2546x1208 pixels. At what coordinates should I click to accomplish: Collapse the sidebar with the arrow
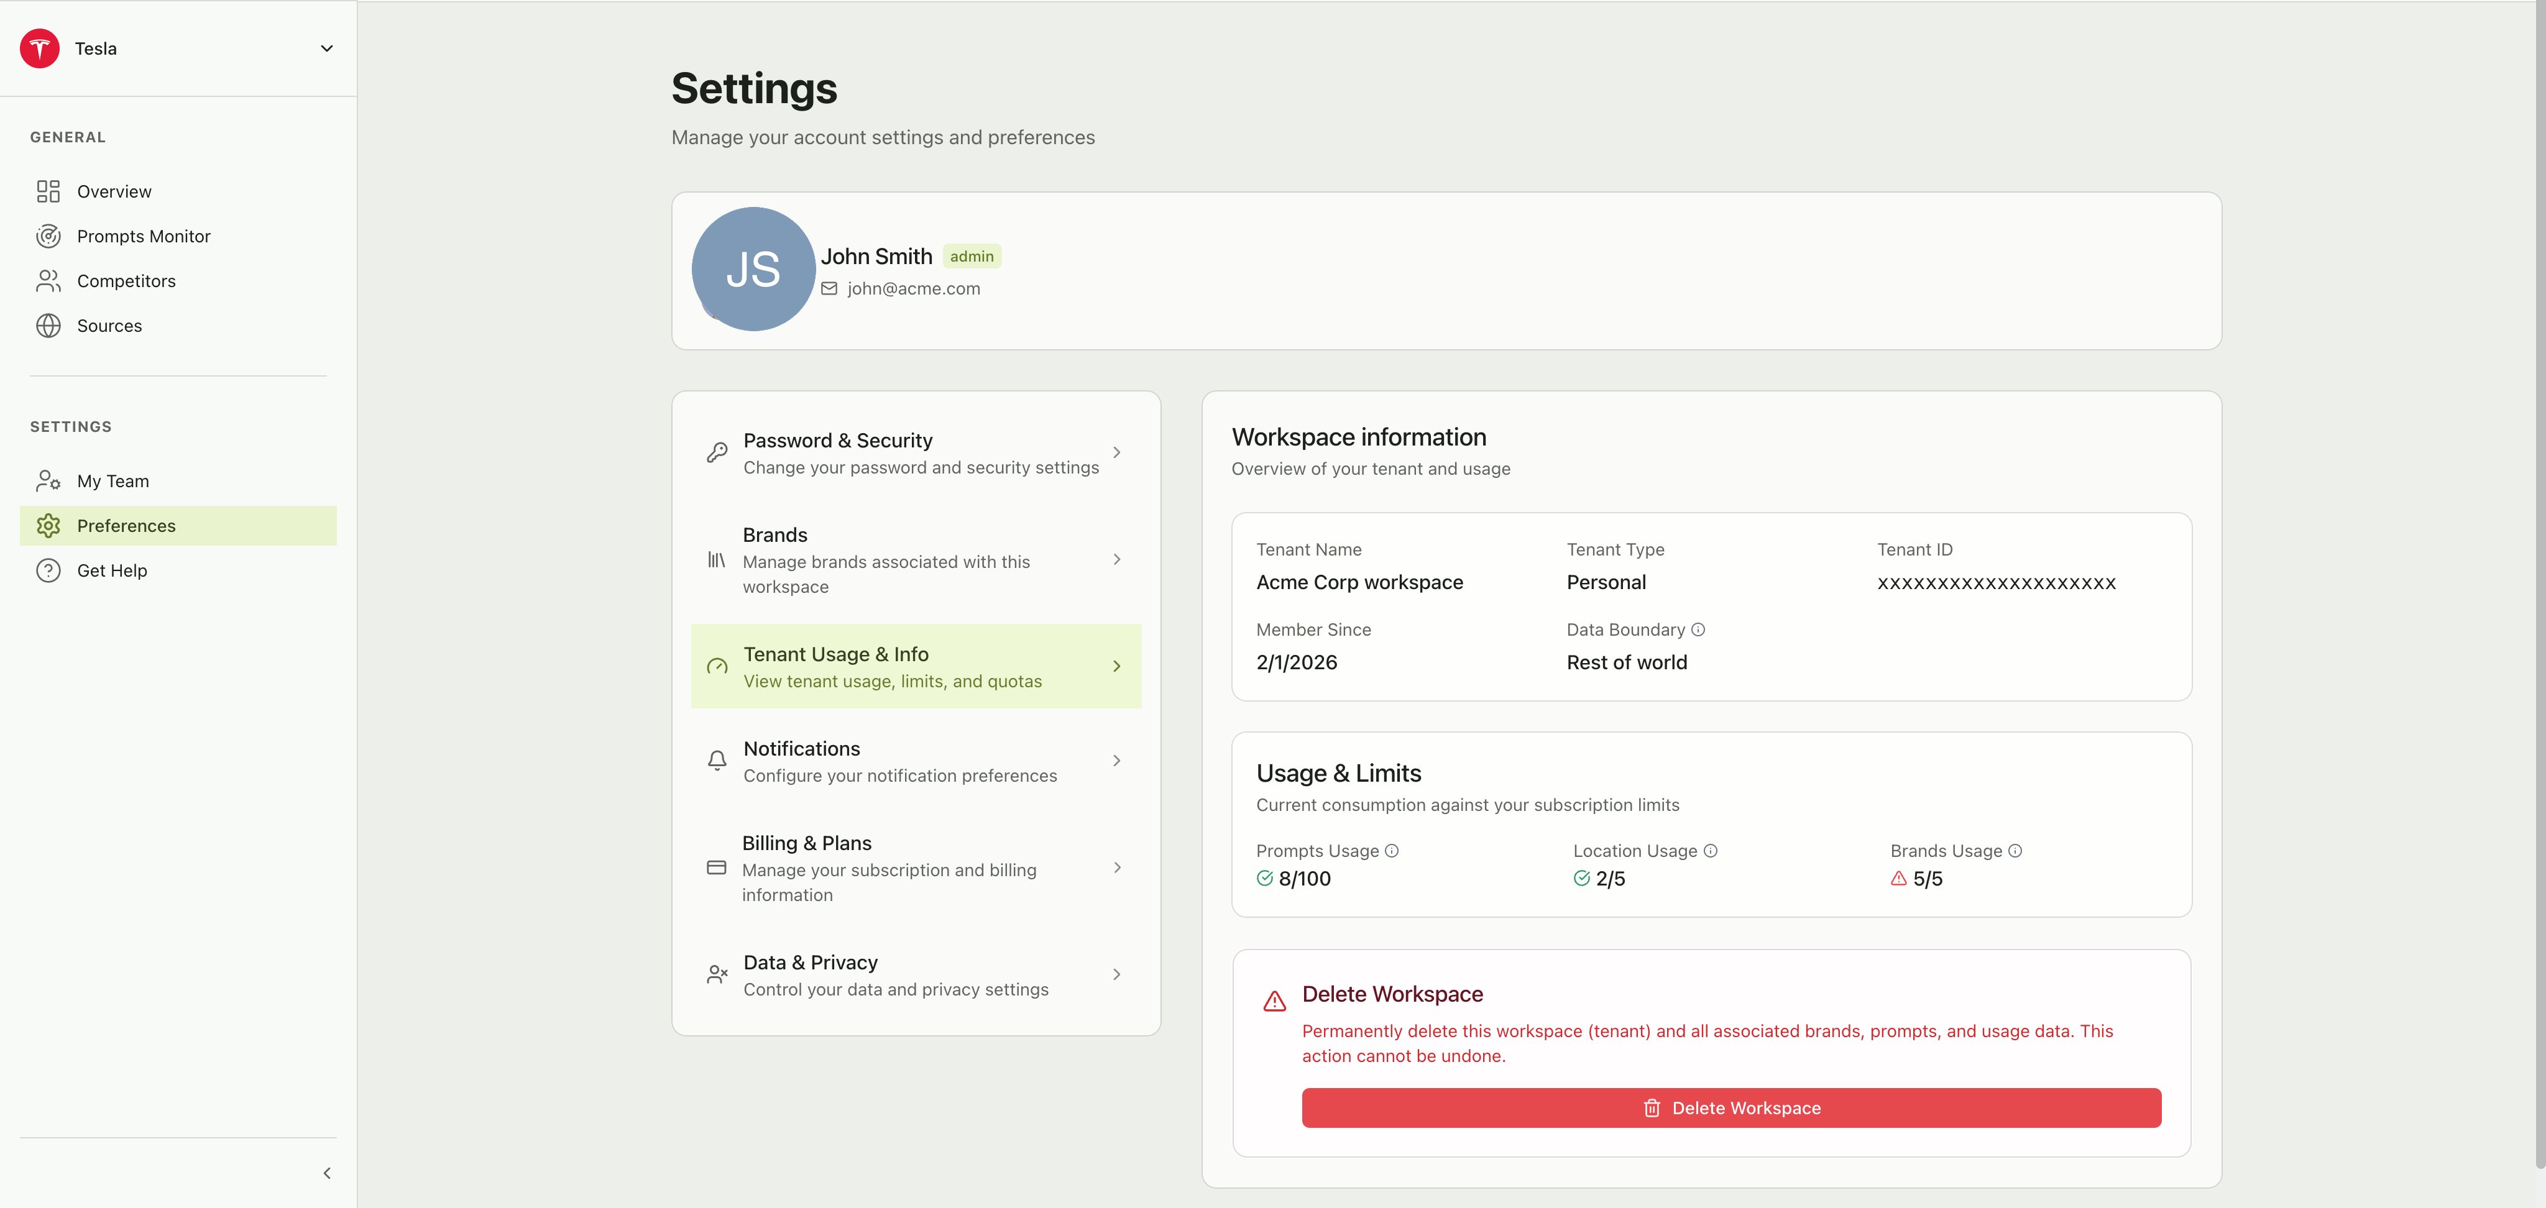tap(327, 1173)
